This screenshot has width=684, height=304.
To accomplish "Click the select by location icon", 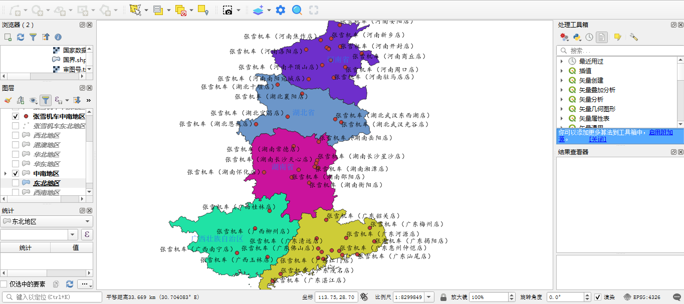I will 203,10.
